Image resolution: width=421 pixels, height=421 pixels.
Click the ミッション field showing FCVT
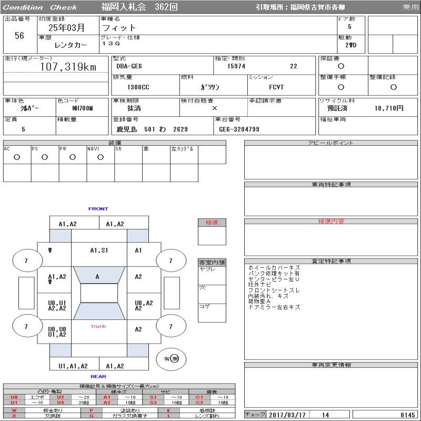(276, 87)
